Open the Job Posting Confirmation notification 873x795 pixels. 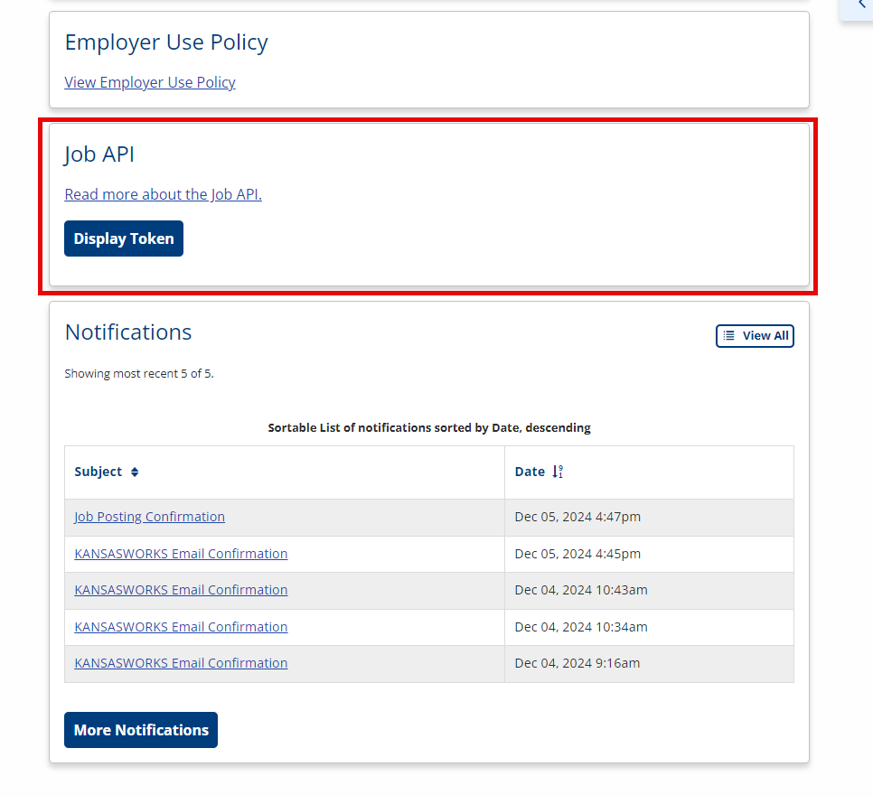pos(150,517)
